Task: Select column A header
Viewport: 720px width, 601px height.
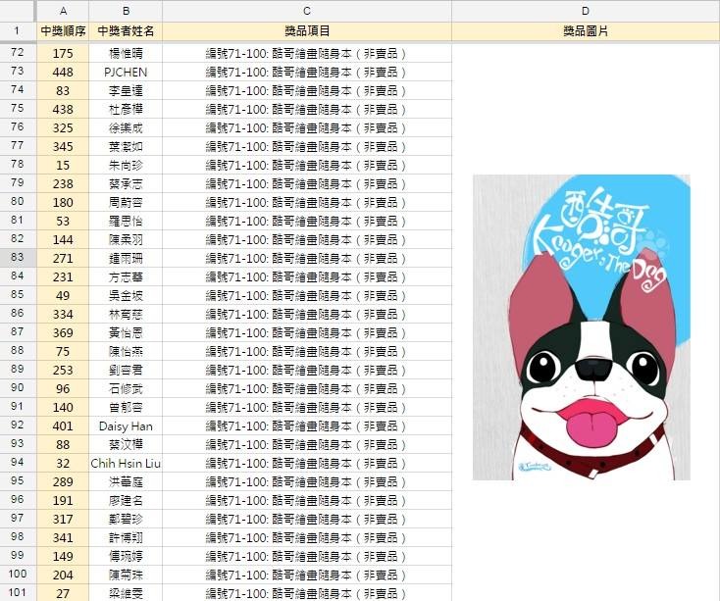Action: point(63,11)
